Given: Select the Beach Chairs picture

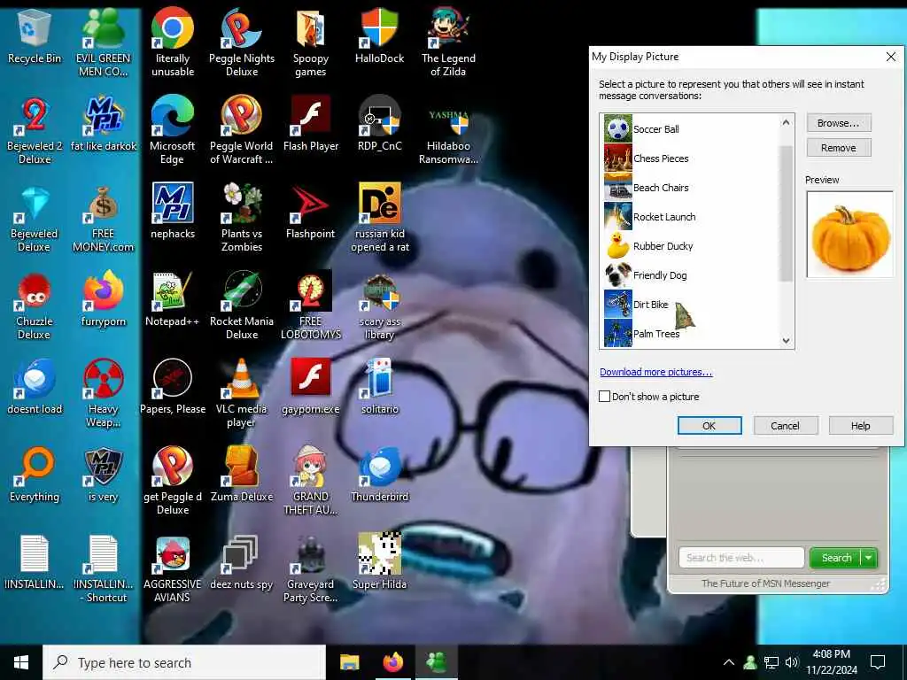Looking at the screenshot, I should [691, 188].
